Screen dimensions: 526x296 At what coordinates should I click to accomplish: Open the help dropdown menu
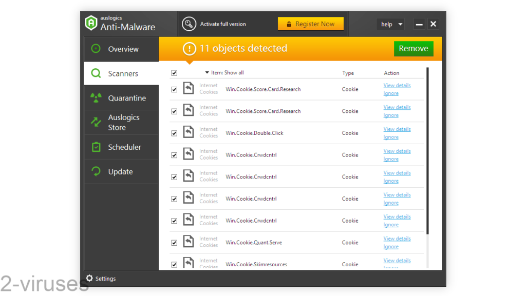coord(390,24)
